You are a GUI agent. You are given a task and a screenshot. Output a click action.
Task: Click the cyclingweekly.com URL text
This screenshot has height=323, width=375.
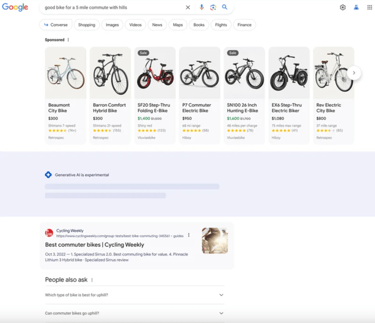pyautogui.click(x=120, y=236)
